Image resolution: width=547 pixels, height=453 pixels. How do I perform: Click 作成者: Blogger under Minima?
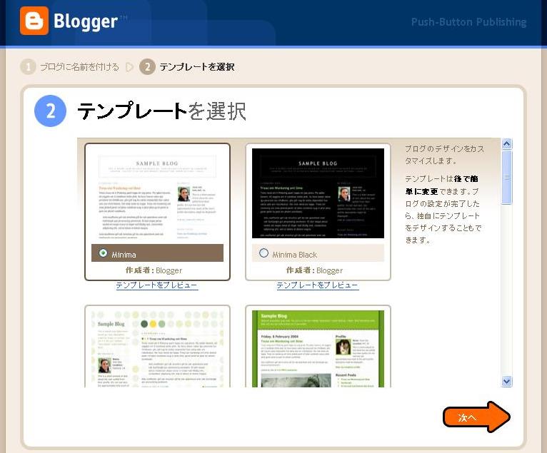pyautogui.click(x=154, y=270)
